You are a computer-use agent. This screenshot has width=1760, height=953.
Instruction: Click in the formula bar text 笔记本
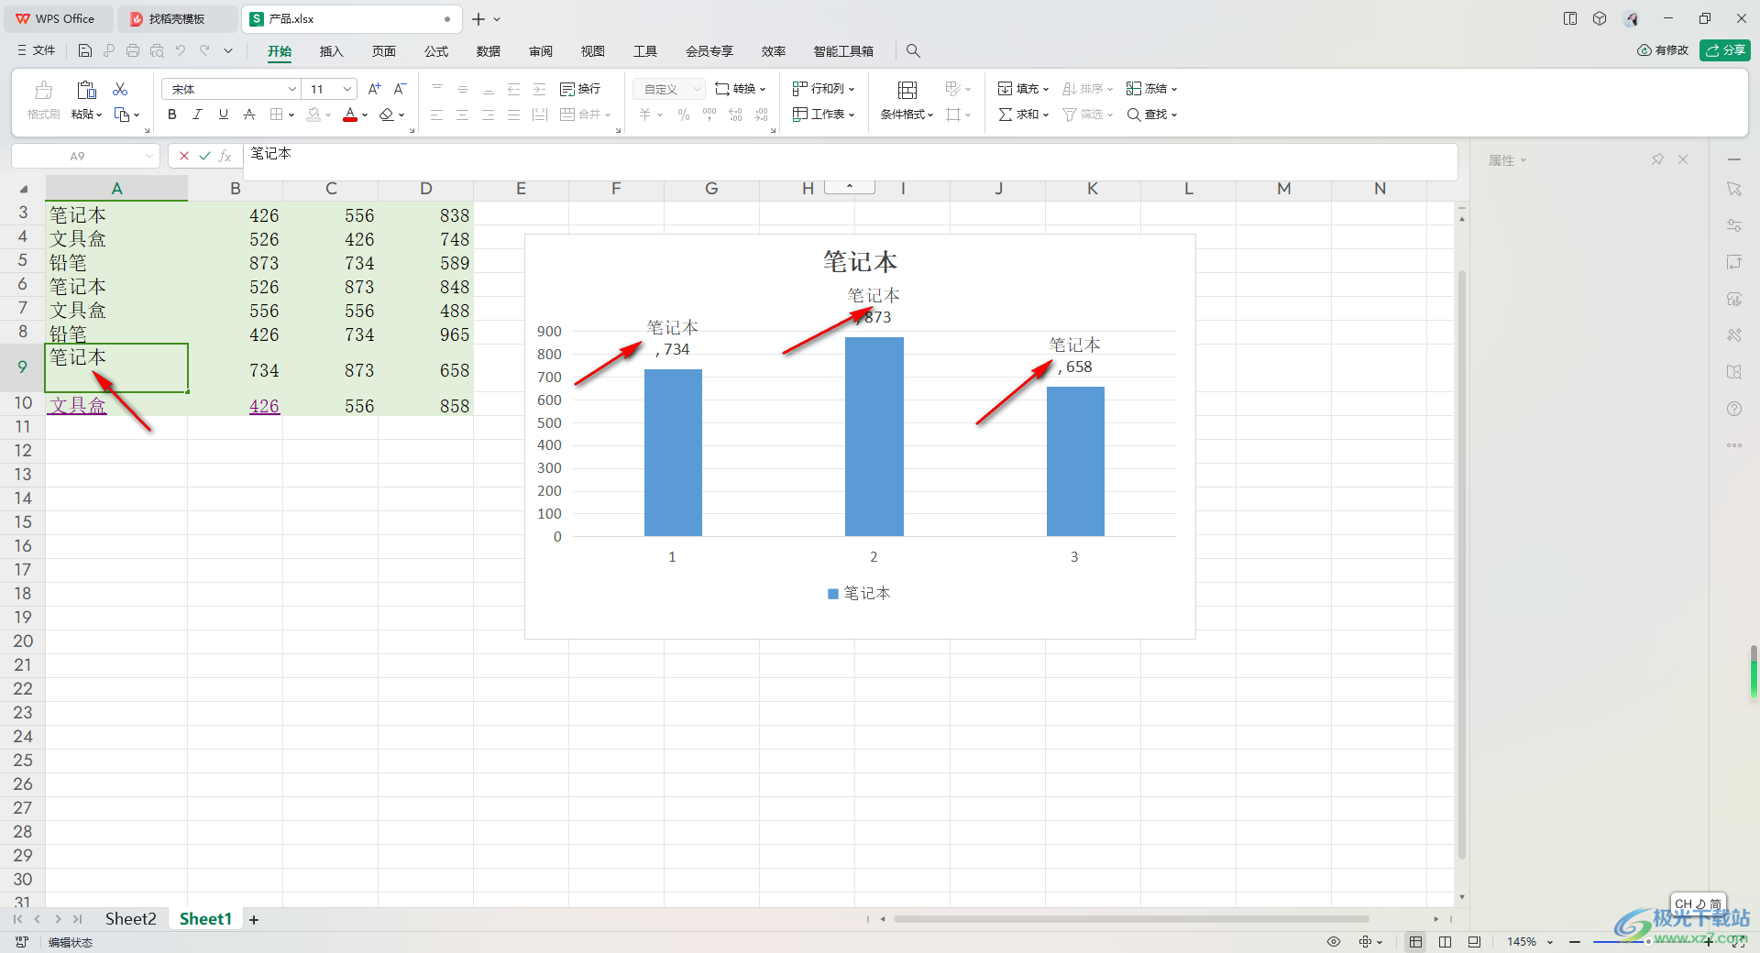click(x=271, y=154)
